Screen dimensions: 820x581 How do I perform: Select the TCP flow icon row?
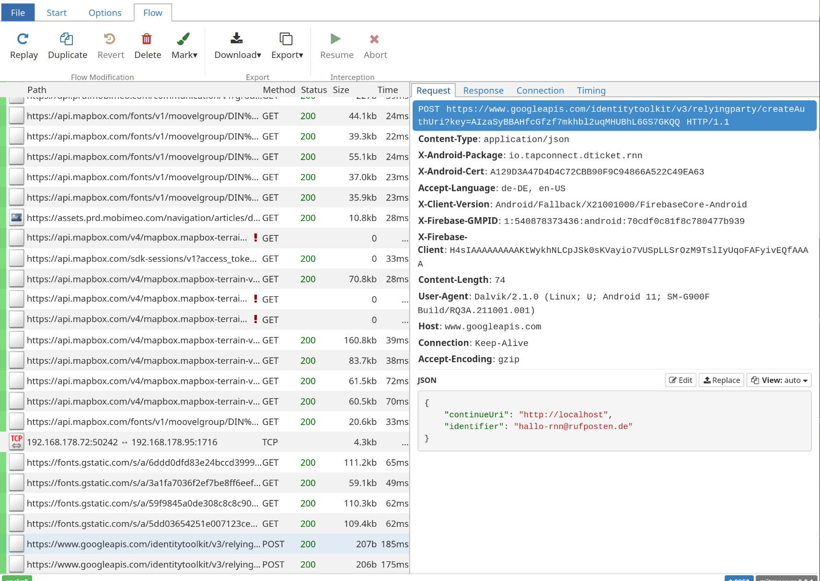17,442
